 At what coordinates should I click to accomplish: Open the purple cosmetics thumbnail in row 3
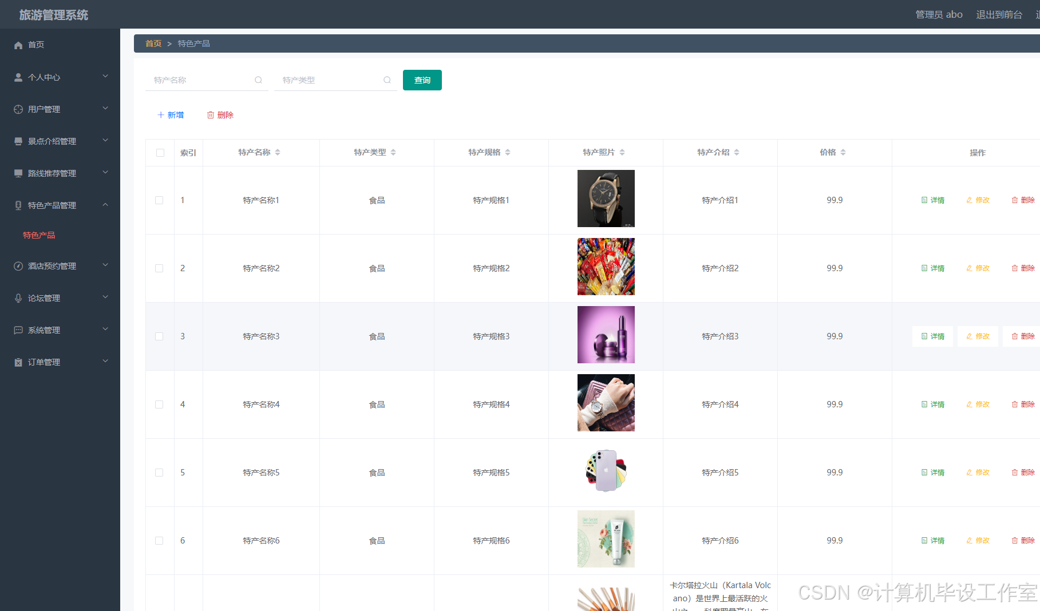coord(606,335)
